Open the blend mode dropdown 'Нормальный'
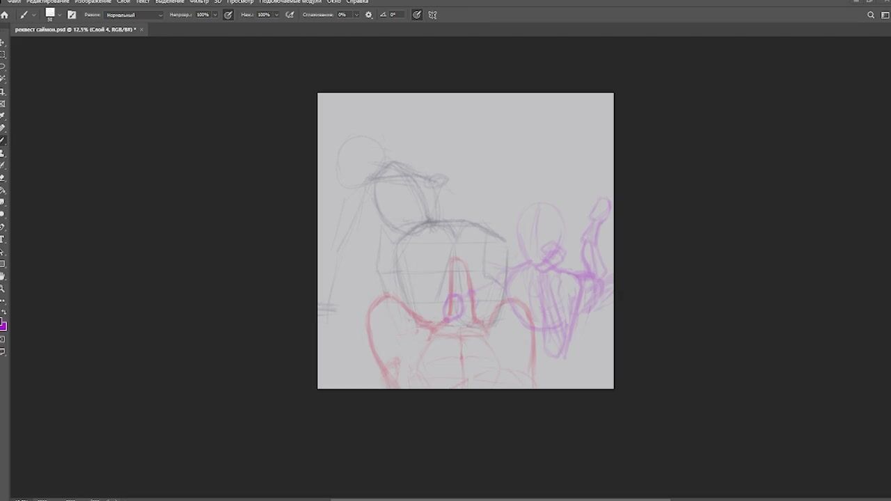The image size is (891, 501). [134, 15]
